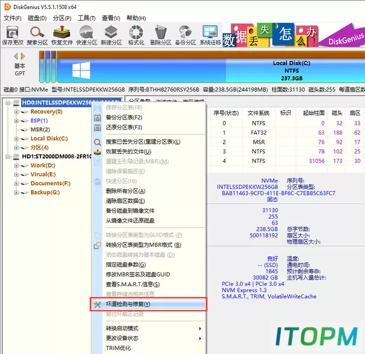This screenshot has width=365, height=354.
Task: Open the 工具(T) menu
Action: 86,18
